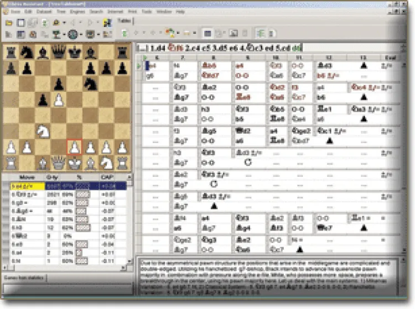The height and width of the screenshot is (309, 415).
Task: Select the 6.e3 row in the move list
Action: pyautogui.click(x=68, y=244)
